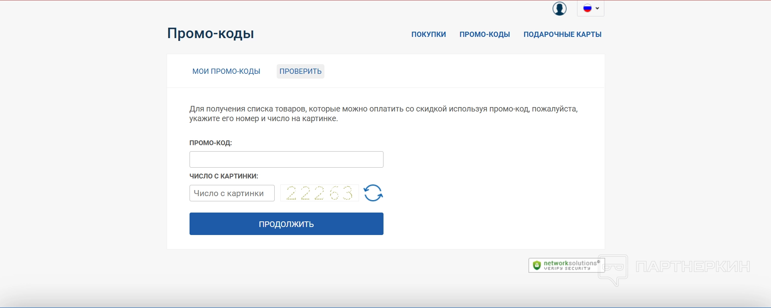The width and height of the screenshot is (771, 308).
Task: Open ПРОМО-КОДЫ in the top navigation
Action: (485, 34)
